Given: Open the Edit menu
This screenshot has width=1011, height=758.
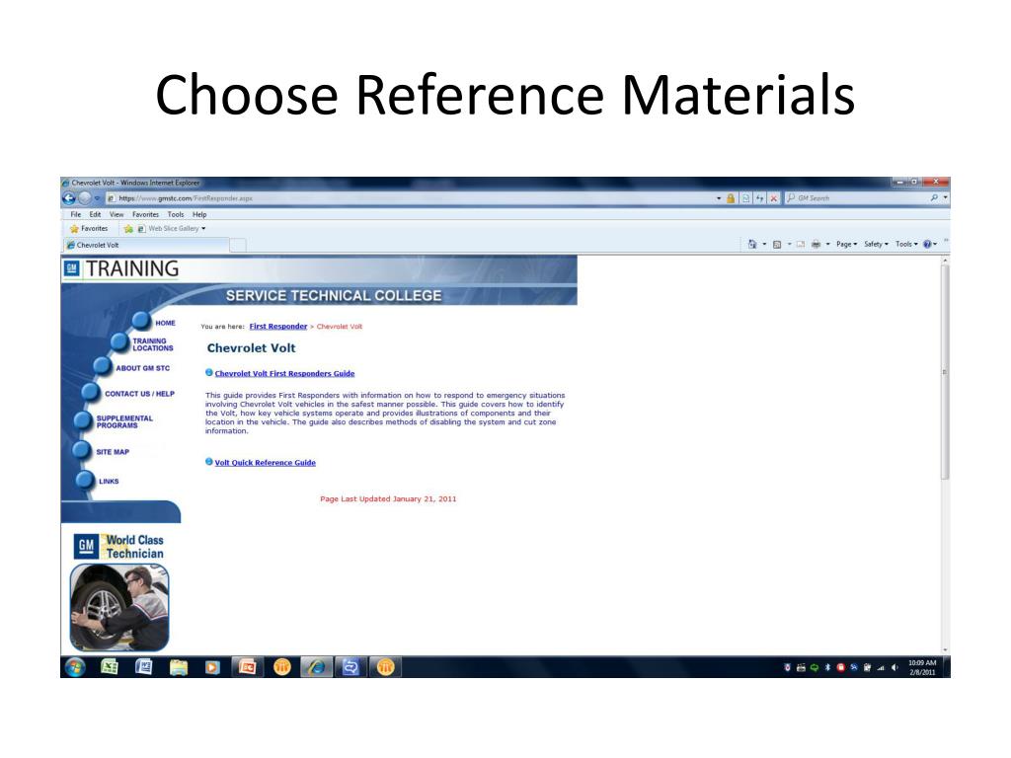Looking at the screenshot, I should [x=96, y=214].
